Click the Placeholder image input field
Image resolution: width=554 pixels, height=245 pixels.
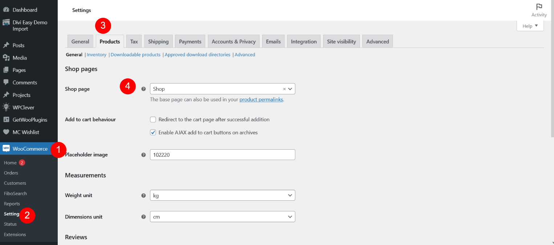click(x=223, y=155)
